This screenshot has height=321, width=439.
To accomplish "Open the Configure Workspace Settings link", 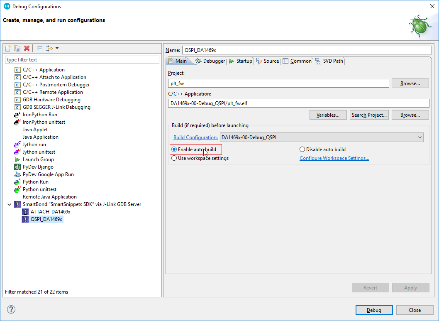I will tap(334, 158).
